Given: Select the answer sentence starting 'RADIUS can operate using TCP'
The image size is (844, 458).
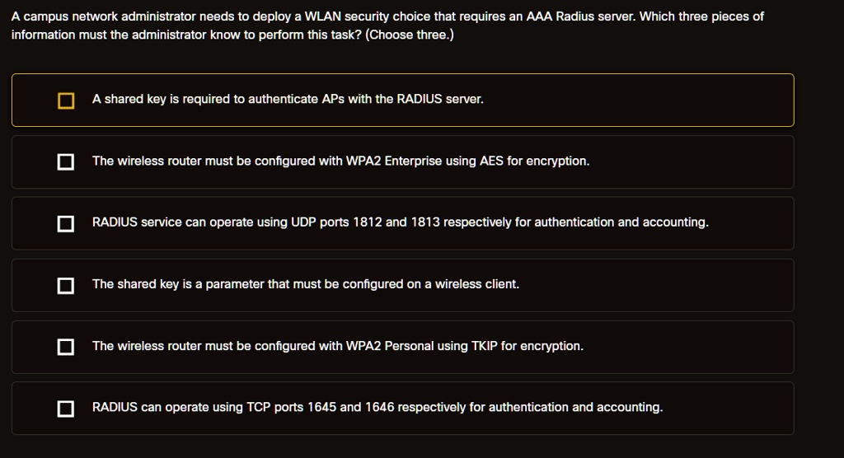Looking at the screenshot, I should [377, 408].
